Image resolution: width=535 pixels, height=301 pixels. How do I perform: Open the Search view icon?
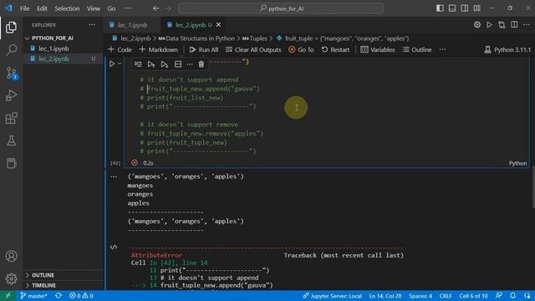pyautogui.click(x=11, y=50)
